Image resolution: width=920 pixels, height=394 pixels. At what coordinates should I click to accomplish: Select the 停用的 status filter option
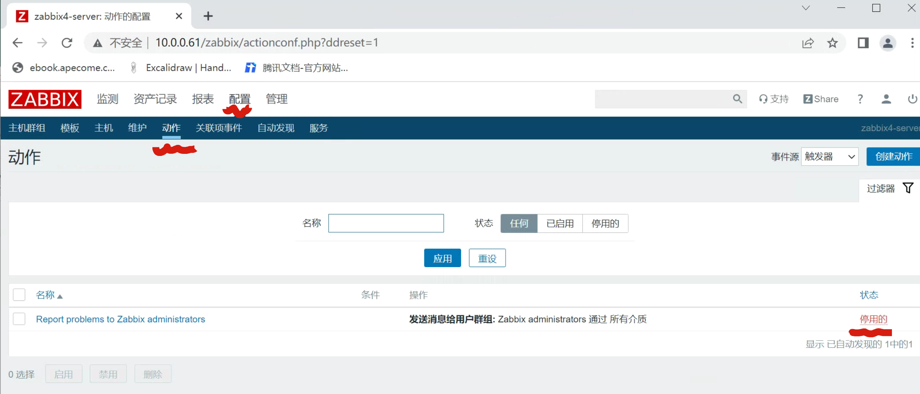tap(605, 224)
